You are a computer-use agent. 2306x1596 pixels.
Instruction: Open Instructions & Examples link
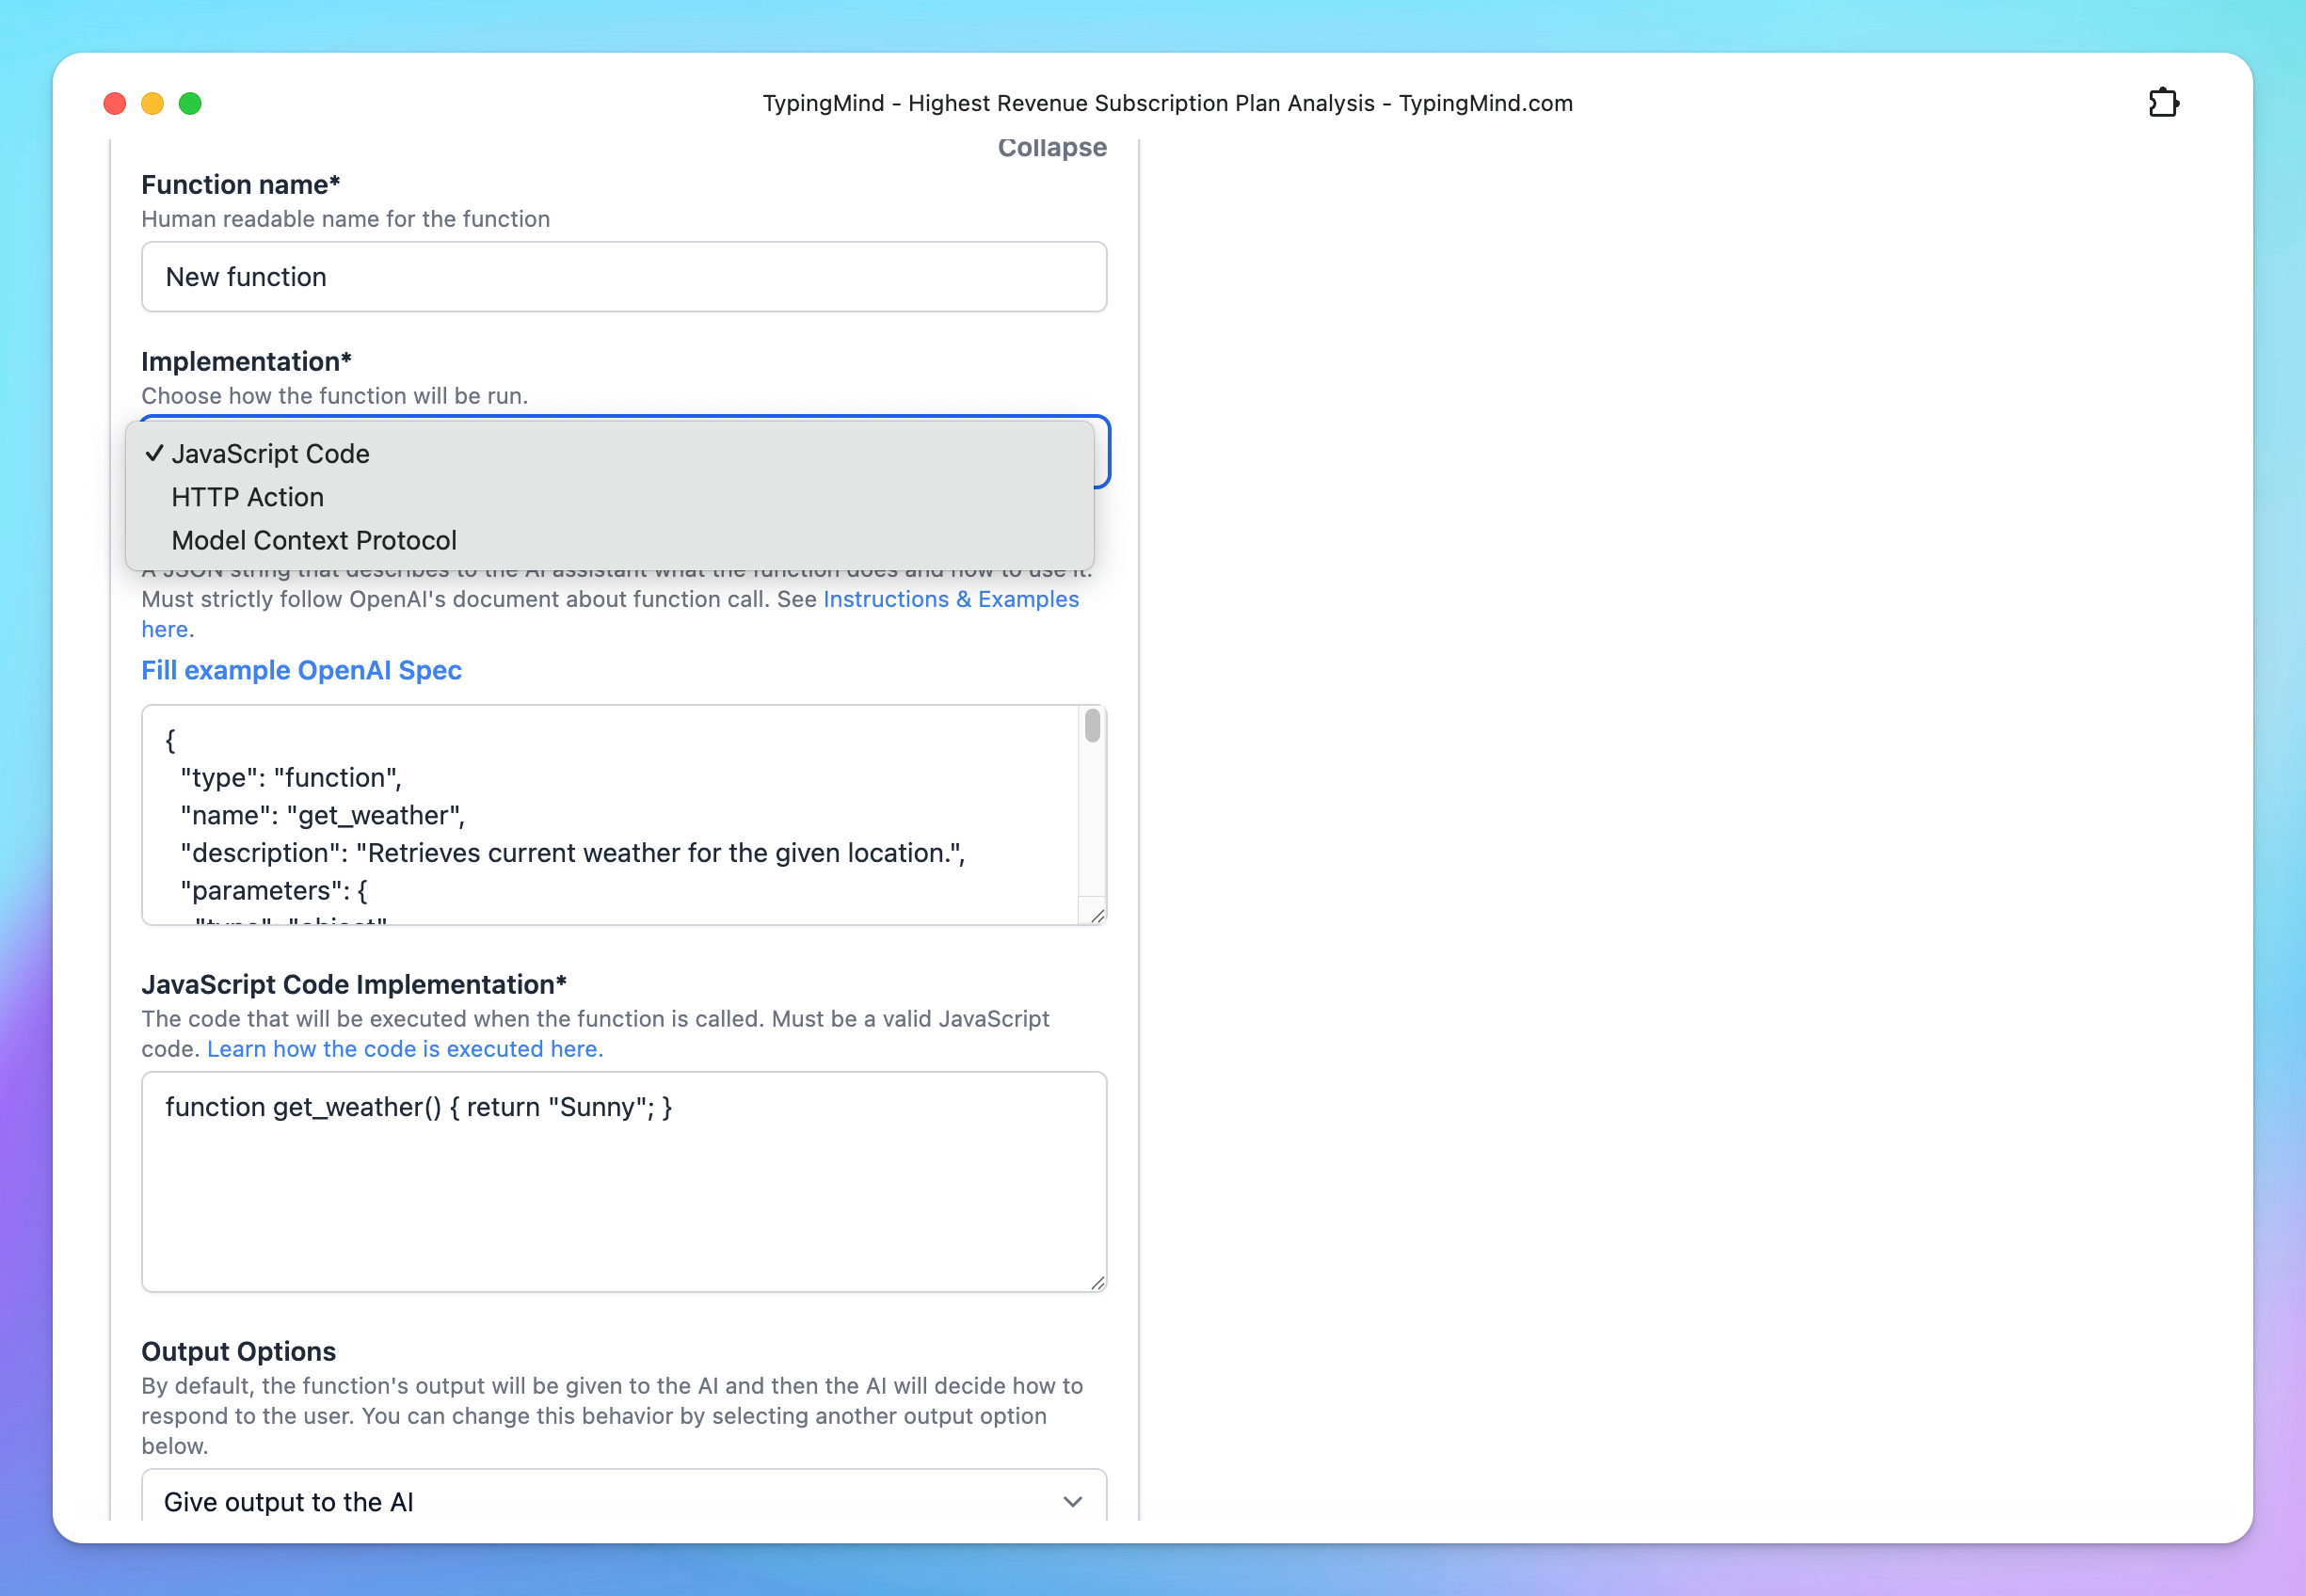pyautogui.click(x=950, y=599)
